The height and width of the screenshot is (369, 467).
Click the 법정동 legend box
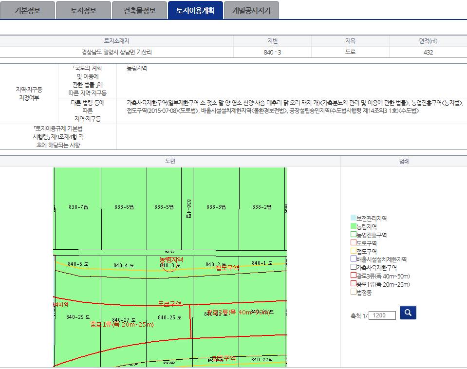pos(353,292)
